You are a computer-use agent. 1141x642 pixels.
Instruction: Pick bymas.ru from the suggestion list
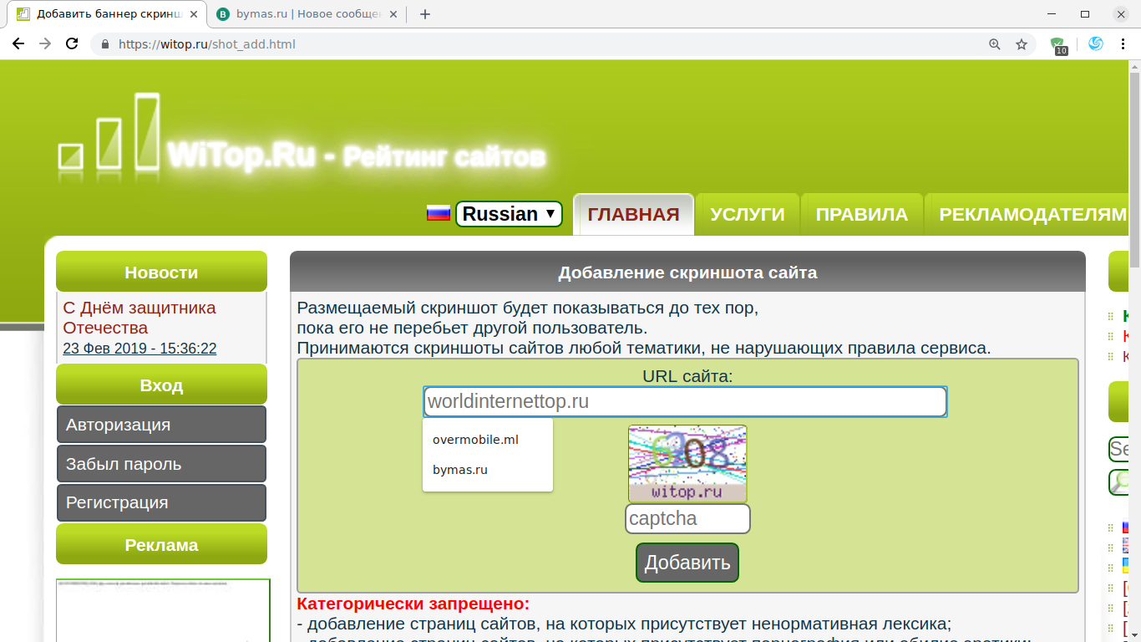pyautogui.click(x=460, y=470)
